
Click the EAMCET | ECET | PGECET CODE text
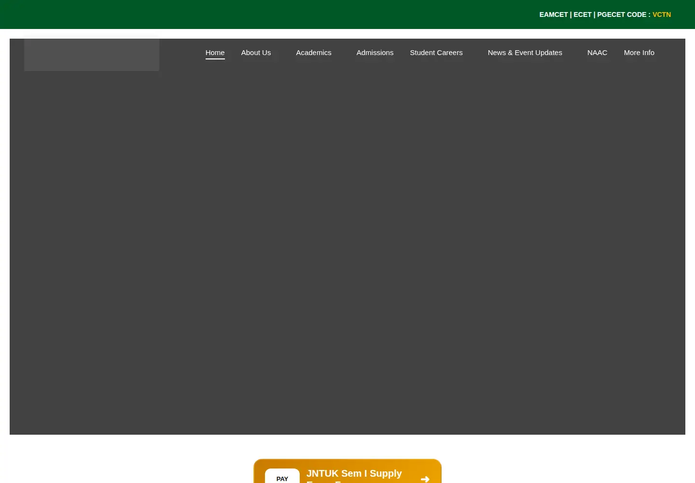click(595, 14)
